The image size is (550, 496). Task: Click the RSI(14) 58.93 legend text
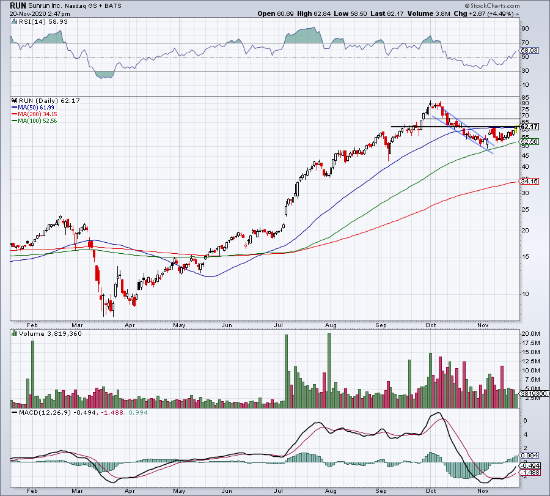click(x=43, y=22)
